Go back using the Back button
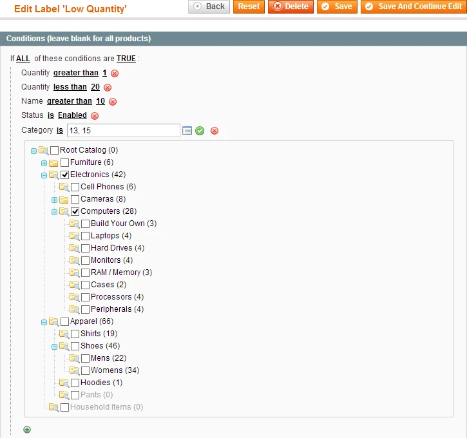The image size is (467, 438). [209, 6]
